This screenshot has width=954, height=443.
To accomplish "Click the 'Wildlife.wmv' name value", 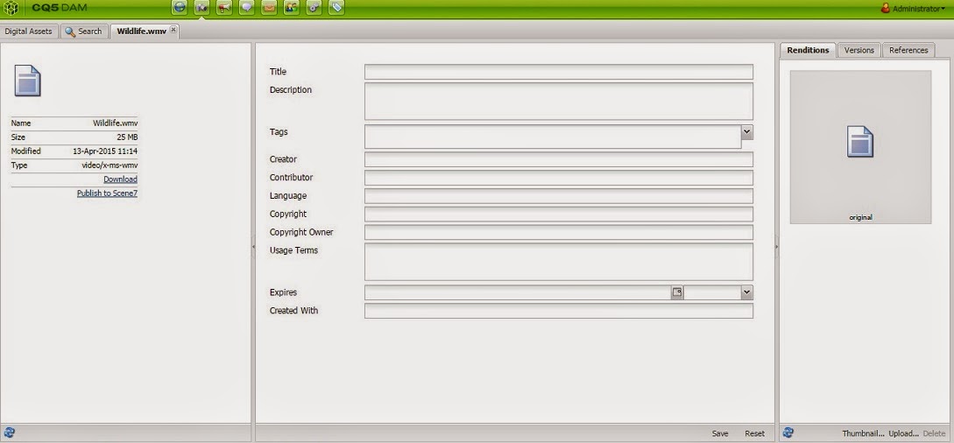I will [115, 123].
